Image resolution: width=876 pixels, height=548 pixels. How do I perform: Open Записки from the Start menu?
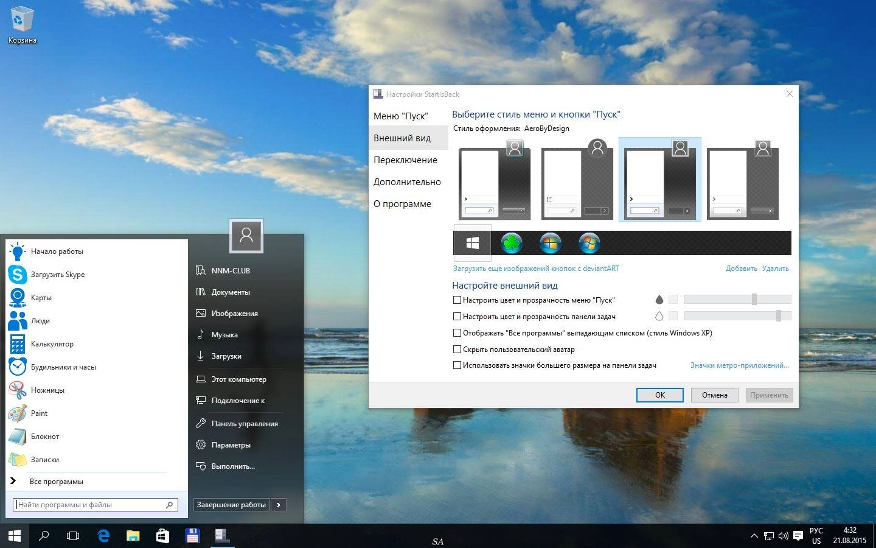coord(97,460)
